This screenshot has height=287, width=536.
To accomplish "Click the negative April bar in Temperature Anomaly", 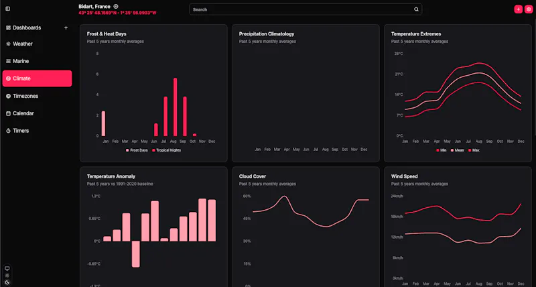I will (x=136, y=254).
